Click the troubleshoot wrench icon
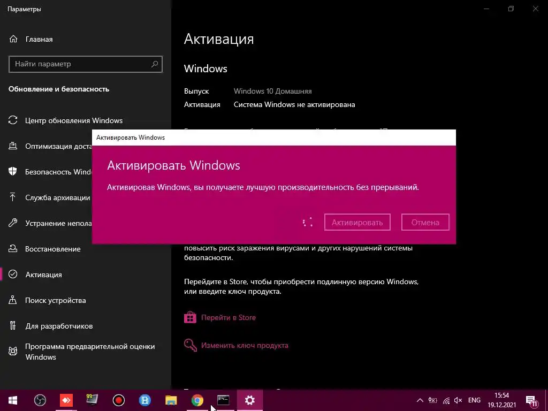The height and width of the screenshot is (411, 548). [13, 223]
